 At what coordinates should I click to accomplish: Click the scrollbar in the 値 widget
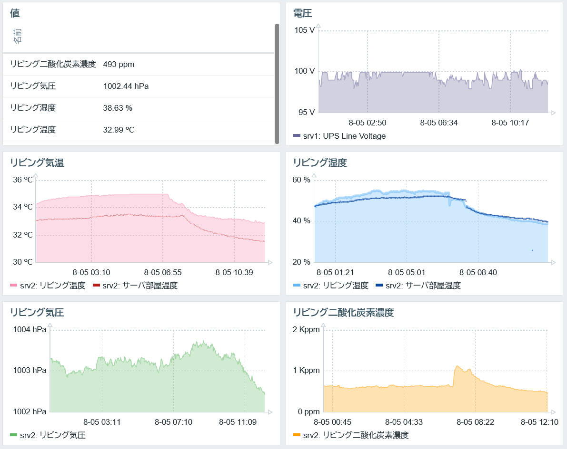pos(277,84)
